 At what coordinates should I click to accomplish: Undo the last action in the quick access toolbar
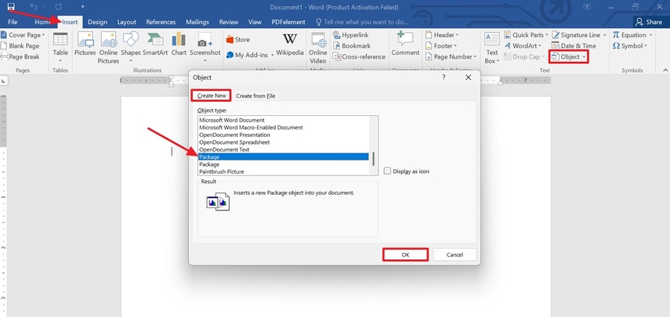(34, 6)
